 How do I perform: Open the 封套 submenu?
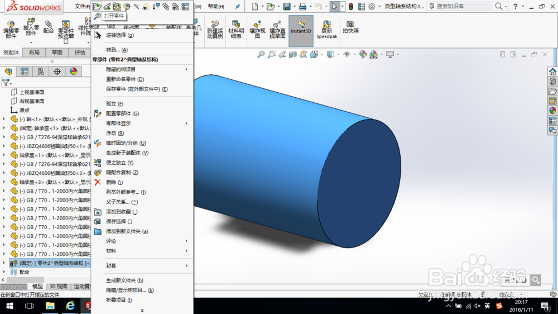[x=142, y=265]
